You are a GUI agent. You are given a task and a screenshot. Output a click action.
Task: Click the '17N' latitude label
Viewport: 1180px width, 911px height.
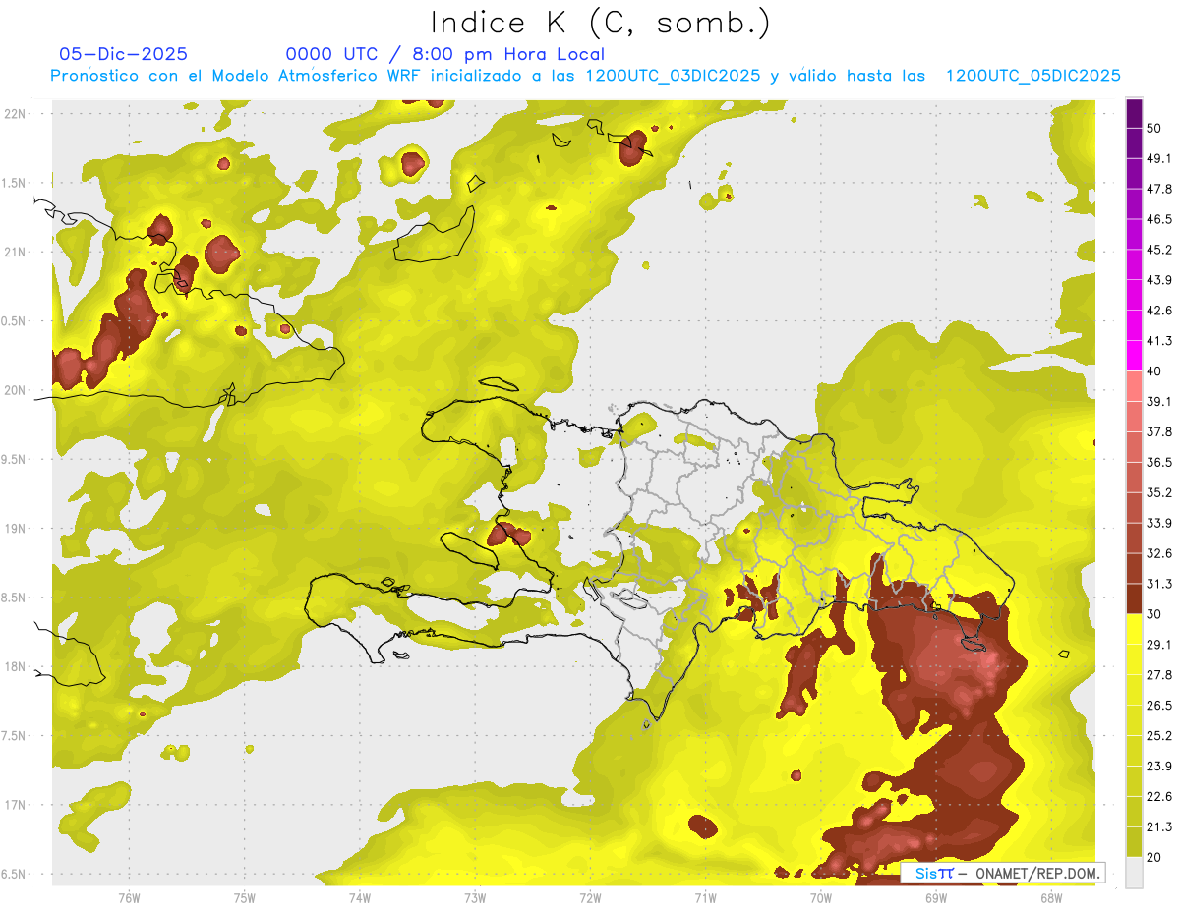(15, 805)
